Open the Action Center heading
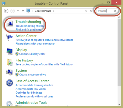 coord(26,36)
